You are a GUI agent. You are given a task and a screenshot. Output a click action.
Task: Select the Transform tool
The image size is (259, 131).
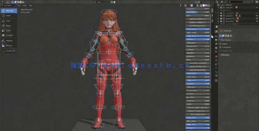click(x=9, y=35)
